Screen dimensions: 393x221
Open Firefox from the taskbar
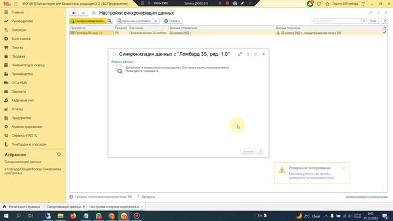coord(73,216)
